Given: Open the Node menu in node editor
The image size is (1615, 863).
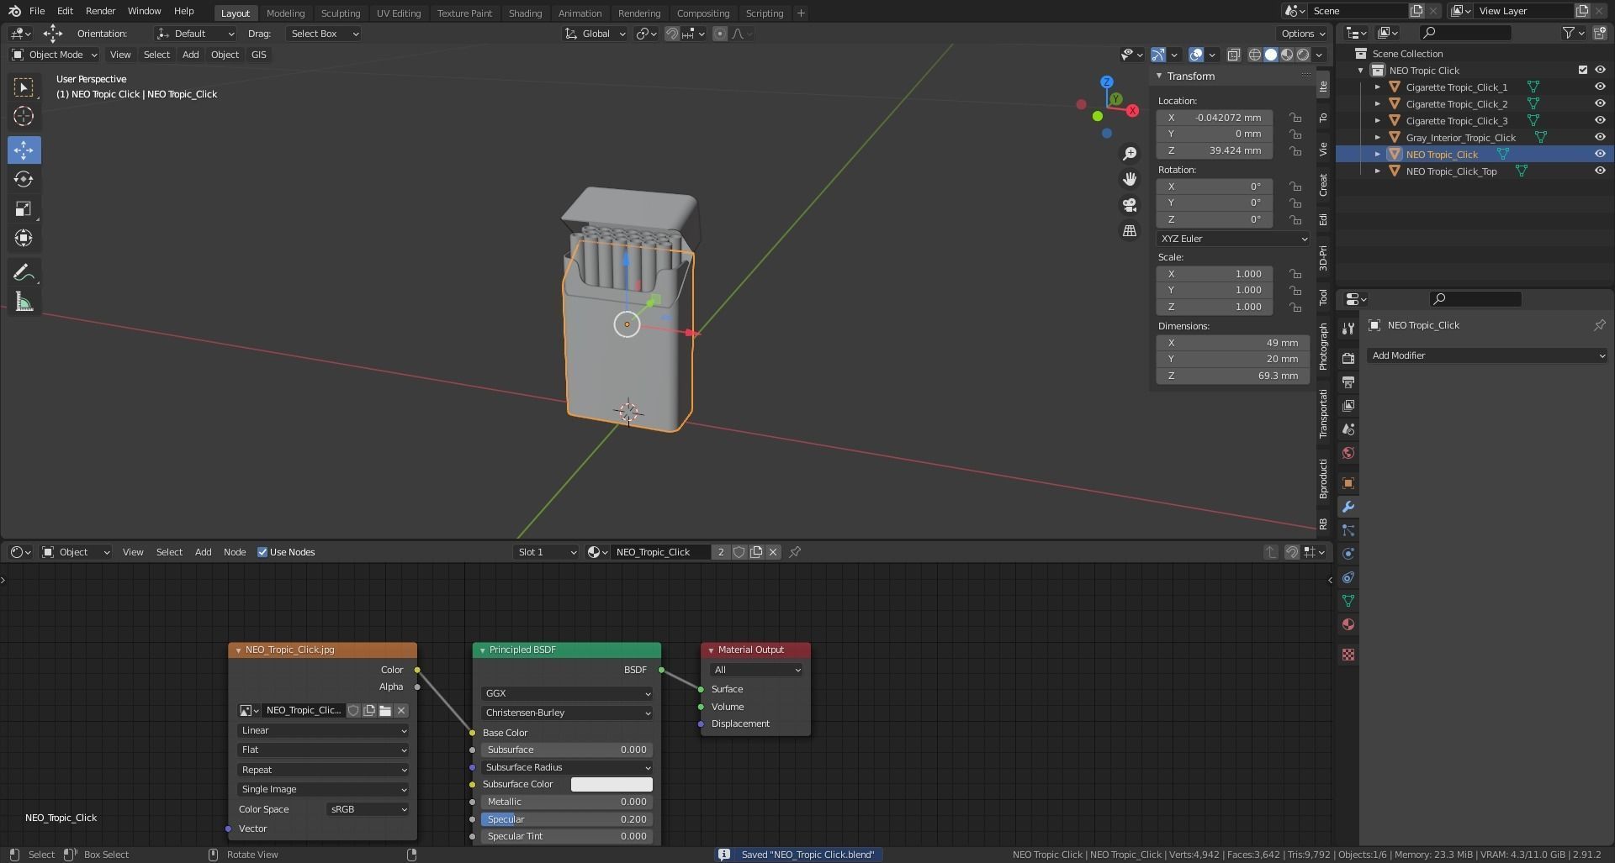Looking at the screenshot, I should pyautogui.click(x=235, y=552).
